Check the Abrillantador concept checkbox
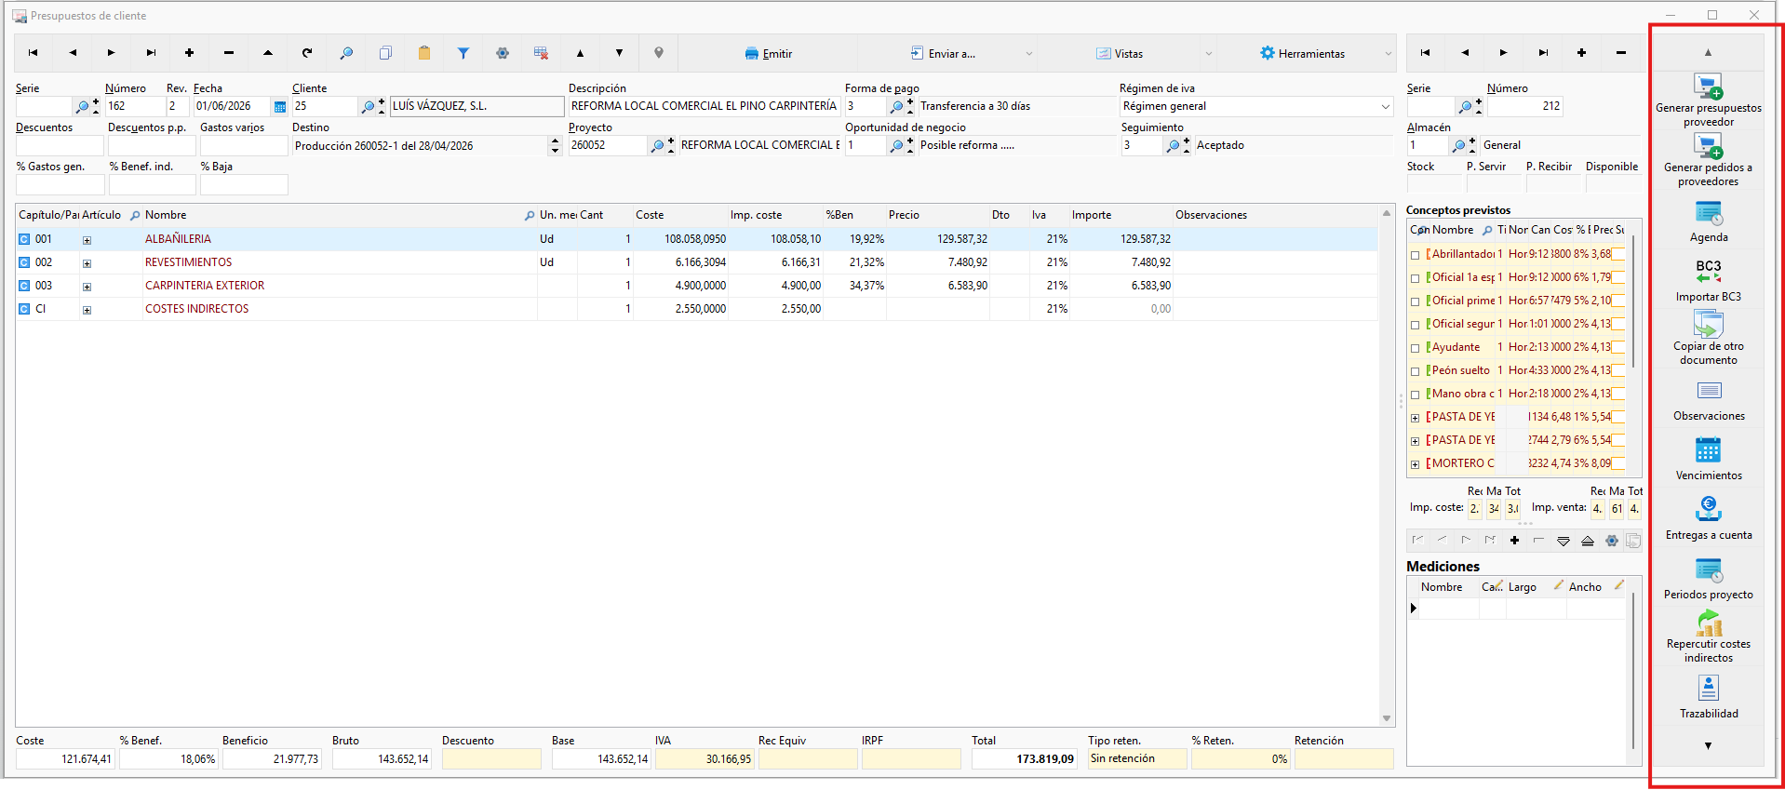The width and height of the screenshot is (1785, 790). pos(1415,255)
